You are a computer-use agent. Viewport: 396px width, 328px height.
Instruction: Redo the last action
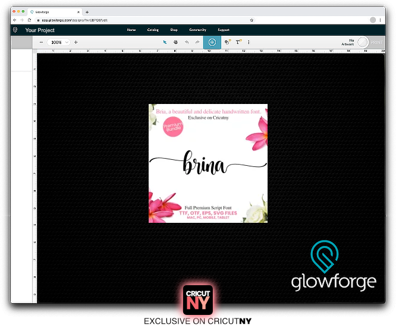pos(197,42)
